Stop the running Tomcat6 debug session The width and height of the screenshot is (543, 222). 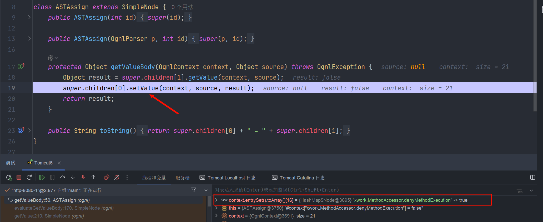19,177
